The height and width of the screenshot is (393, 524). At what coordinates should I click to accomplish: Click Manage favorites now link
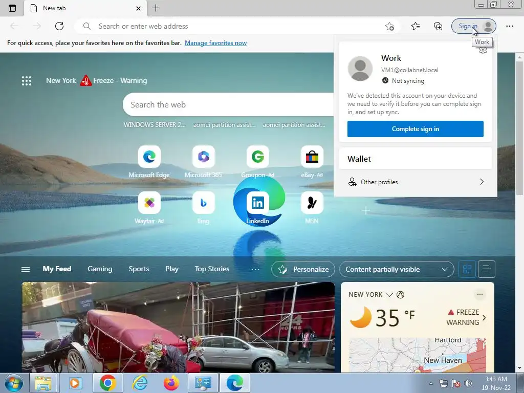[215, 43]
